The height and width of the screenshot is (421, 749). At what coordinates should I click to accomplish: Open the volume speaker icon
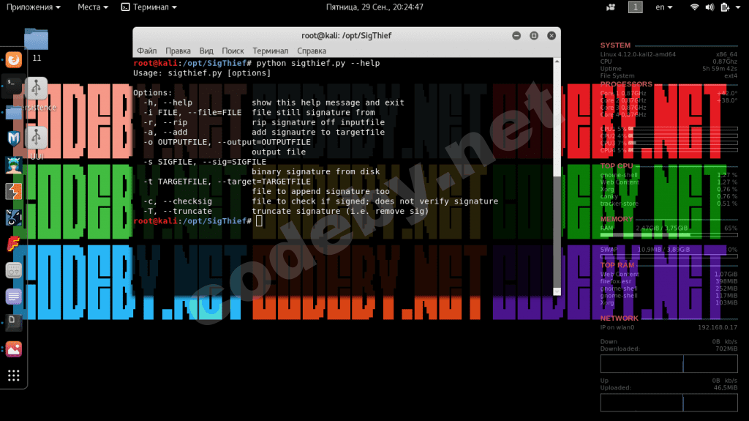(x=710, y=7)
